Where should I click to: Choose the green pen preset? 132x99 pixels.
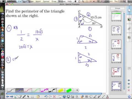pos(36,90)
